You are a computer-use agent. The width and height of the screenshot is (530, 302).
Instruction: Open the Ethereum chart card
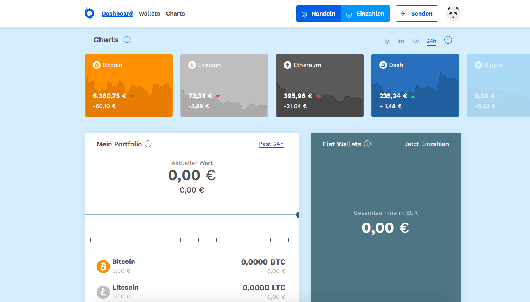320,86
